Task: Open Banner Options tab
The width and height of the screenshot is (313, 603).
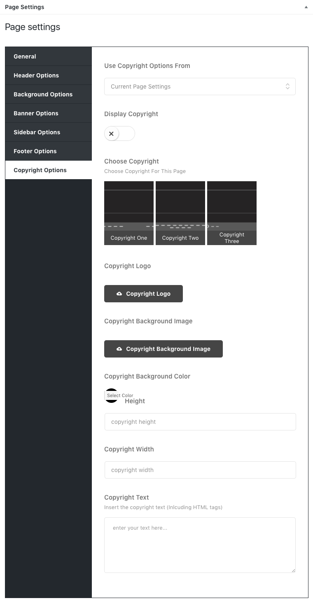Action: 48,113
